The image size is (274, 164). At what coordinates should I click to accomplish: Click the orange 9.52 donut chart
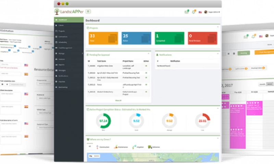[x=169, y=121]
